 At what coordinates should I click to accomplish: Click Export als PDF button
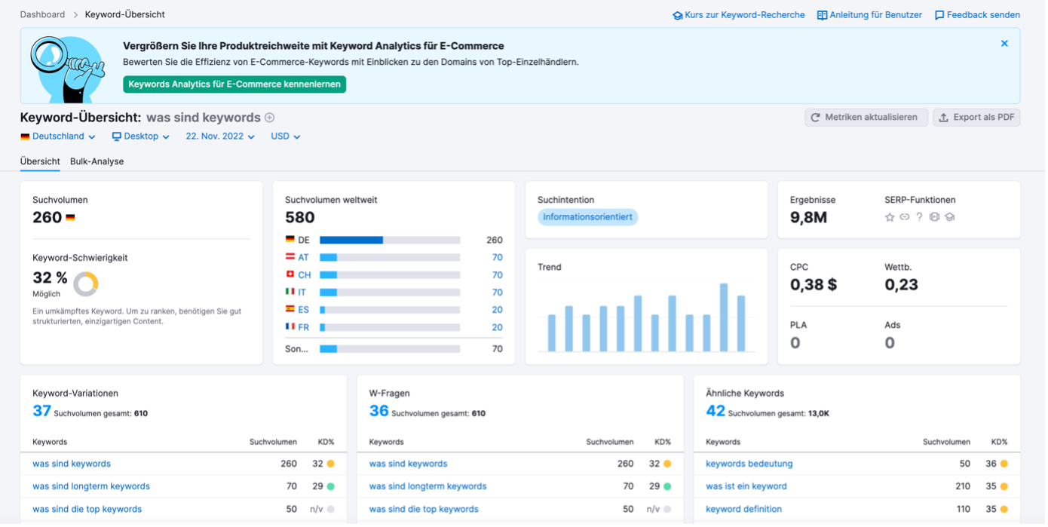pyautogui.click(x=976, y=118)
